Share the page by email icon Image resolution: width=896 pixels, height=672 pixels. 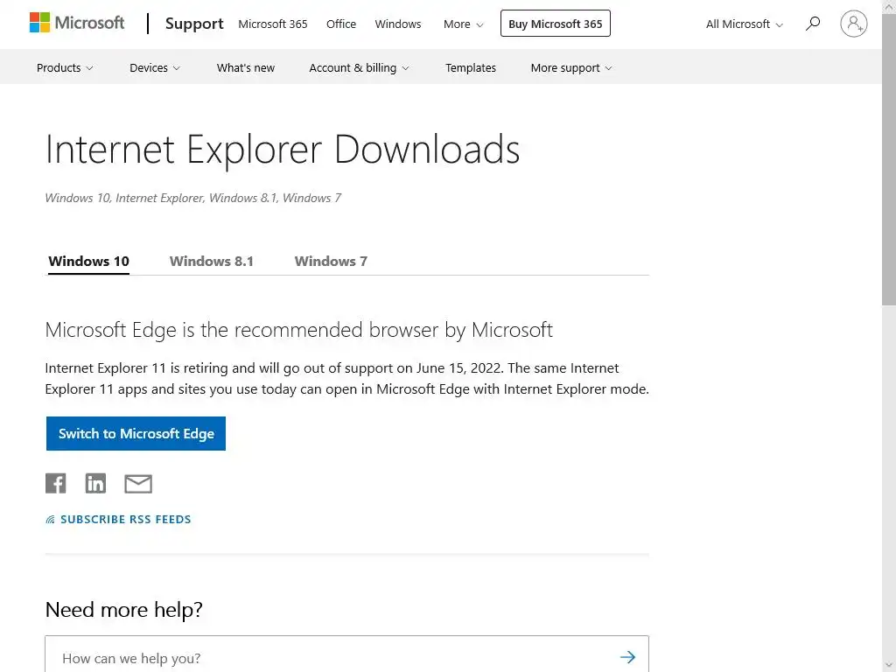point(138,483)
